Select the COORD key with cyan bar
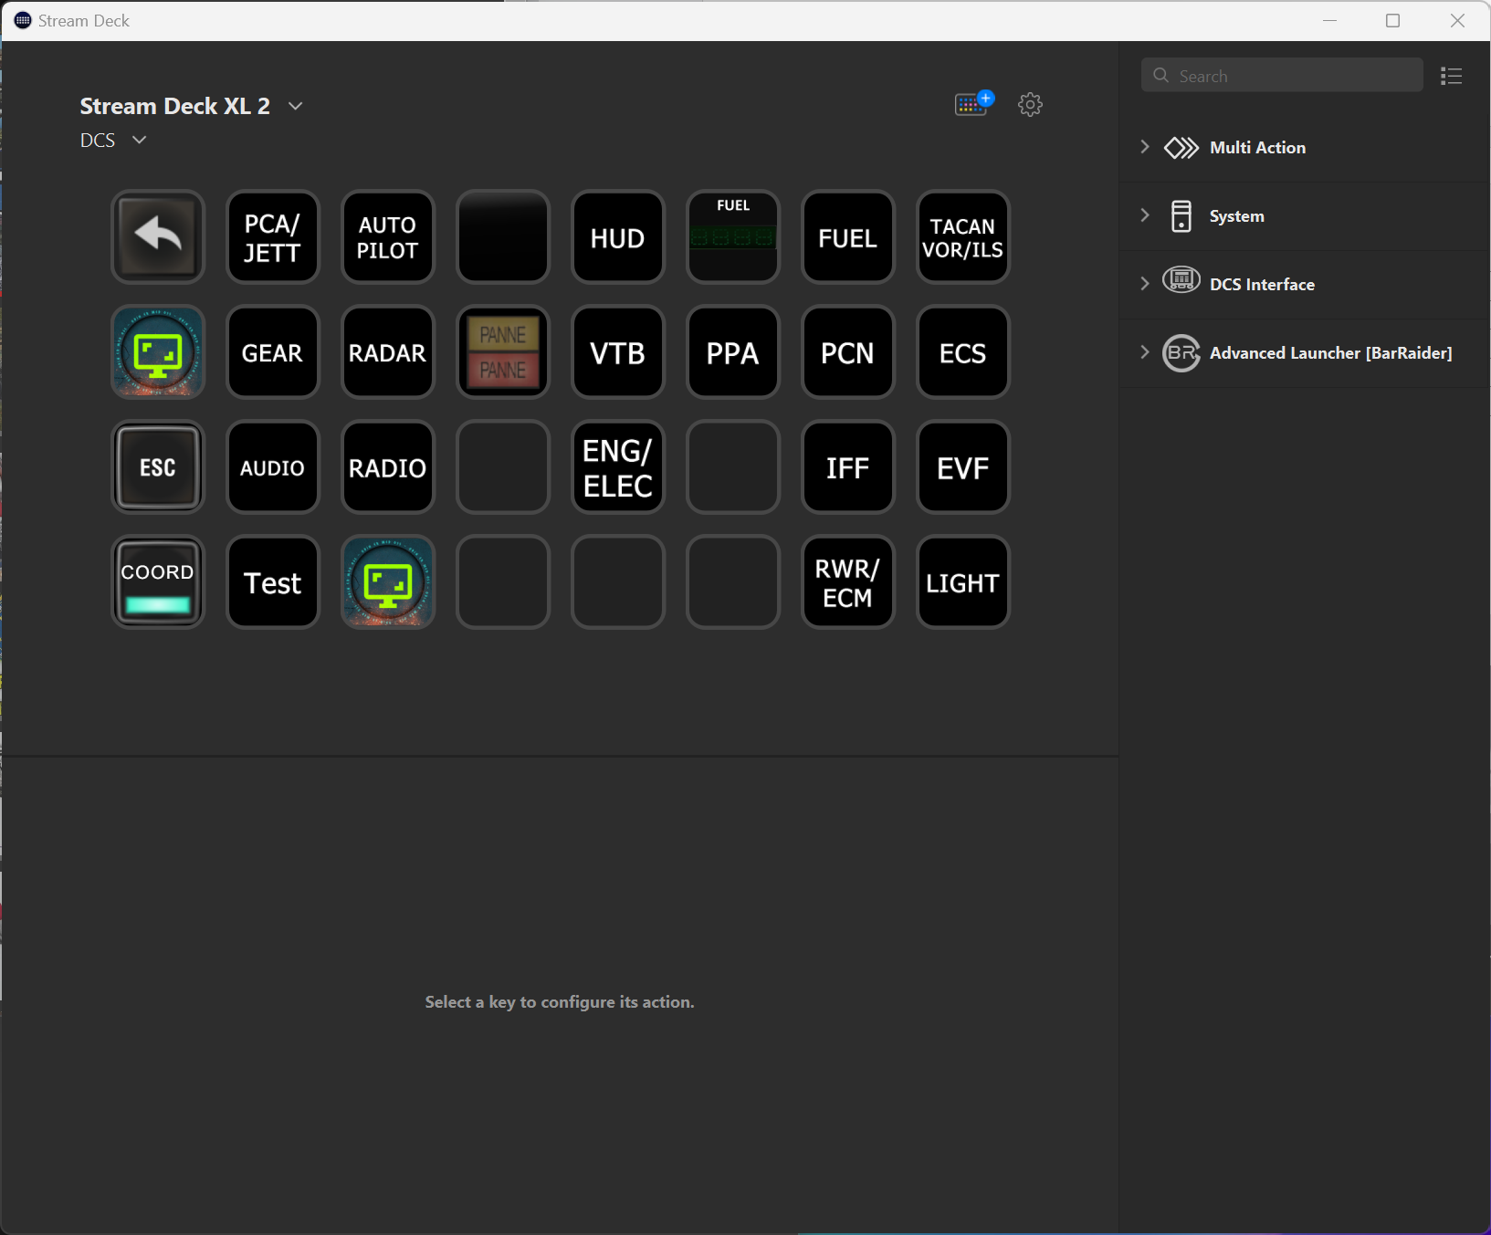The image size is (1491, 1235). click(158, 582)
